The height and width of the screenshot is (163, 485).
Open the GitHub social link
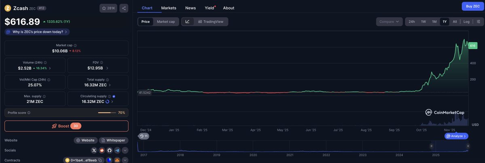[x=109, y=150]
